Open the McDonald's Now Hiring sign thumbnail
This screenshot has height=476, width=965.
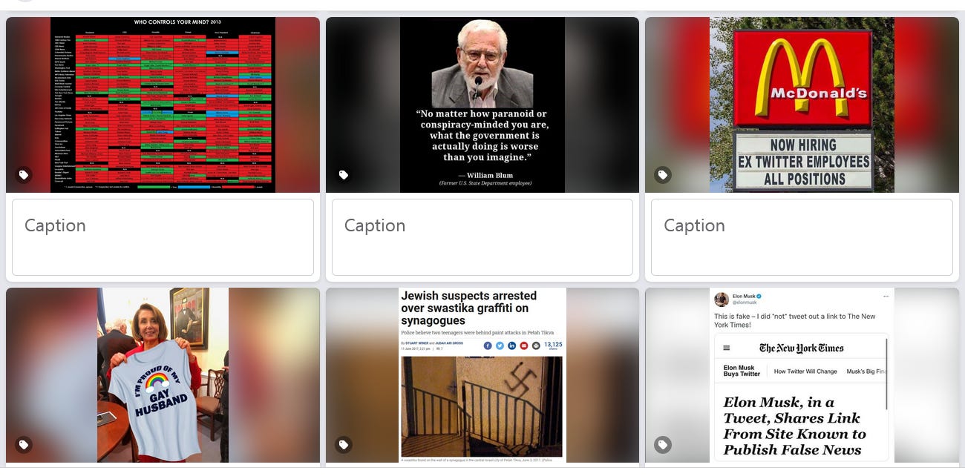tap(802, 105)
